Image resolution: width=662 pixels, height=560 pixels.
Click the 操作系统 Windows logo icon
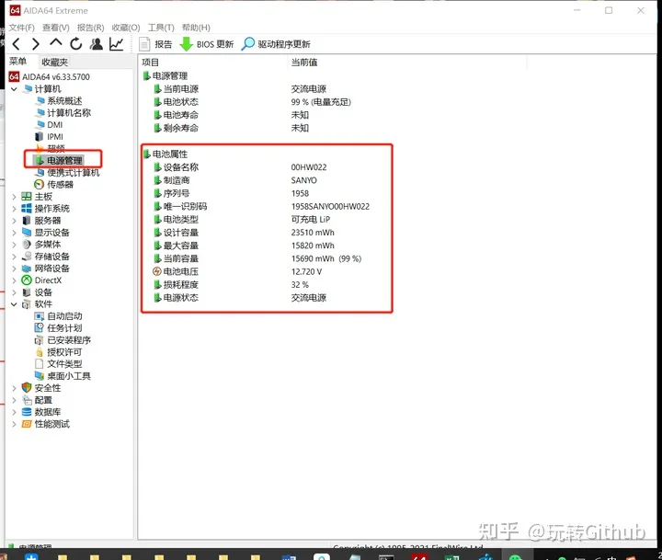(27, 209)
